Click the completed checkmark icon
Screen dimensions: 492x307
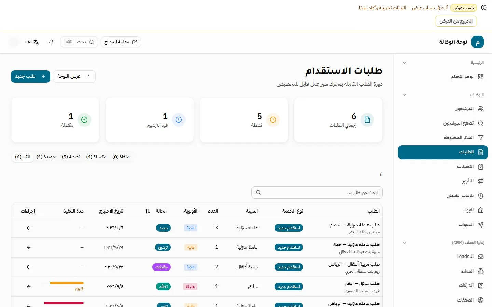[x=84, y=120]
